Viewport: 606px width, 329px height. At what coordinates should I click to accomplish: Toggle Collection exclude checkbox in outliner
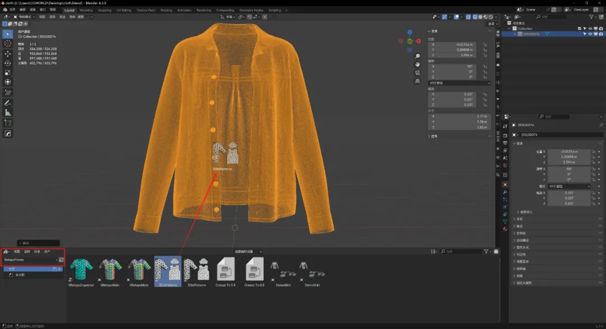coord(580,29)
